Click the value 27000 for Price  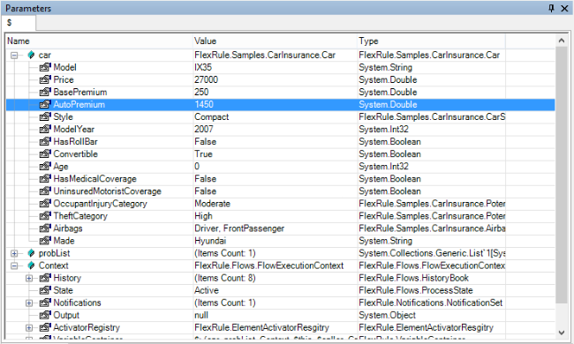click(x=206, y=80)
